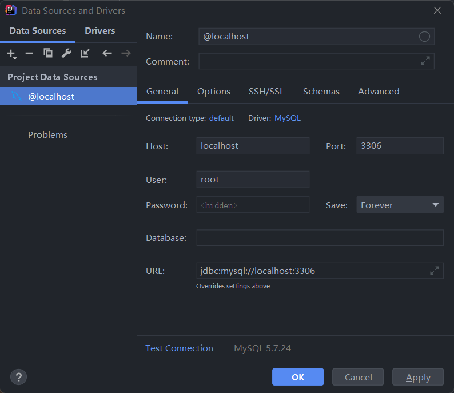Remove the selected data source with the minus icon
Viewport: 454px width, 393px height.
[29, 53]
